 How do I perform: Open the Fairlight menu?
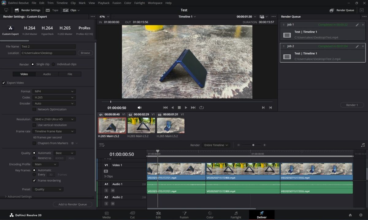coord(140,3)
